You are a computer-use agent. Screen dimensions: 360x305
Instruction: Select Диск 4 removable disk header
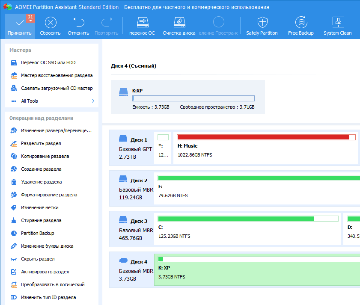pos(132,269)
